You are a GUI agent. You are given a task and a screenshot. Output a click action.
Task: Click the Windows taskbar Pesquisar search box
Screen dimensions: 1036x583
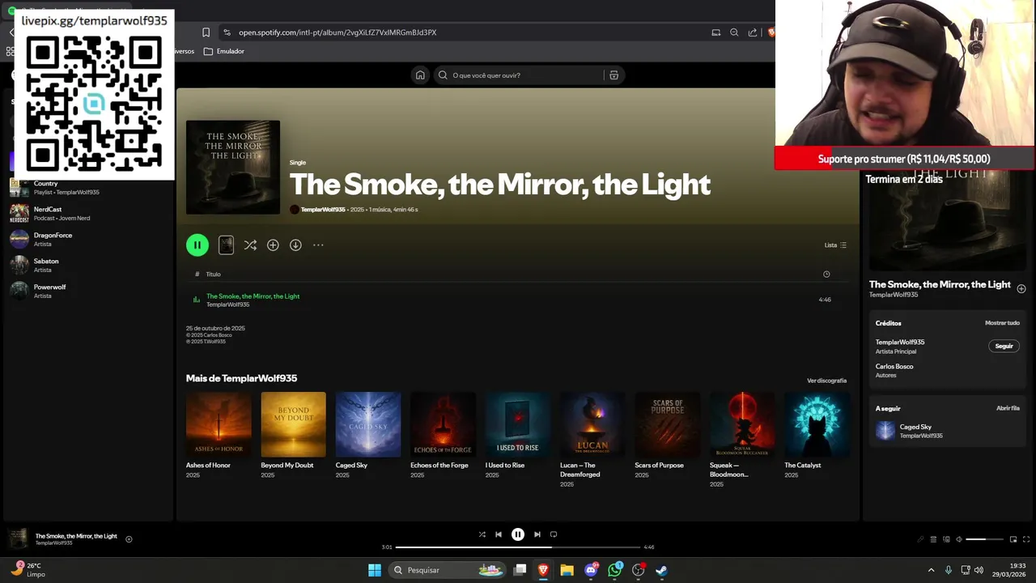pyautogui.click(x=447, y=570)
